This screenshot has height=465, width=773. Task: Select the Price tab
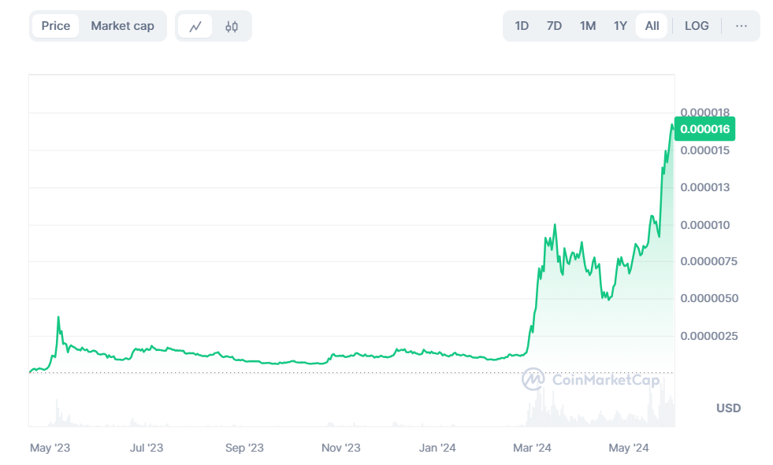point(56,26)
